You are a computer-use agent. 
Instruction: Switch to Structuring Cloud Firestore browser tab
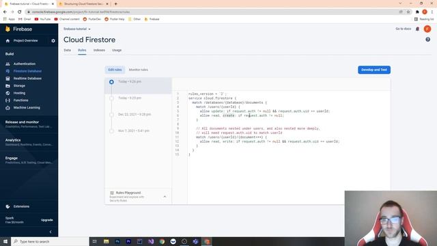click(x=83, y=4)
